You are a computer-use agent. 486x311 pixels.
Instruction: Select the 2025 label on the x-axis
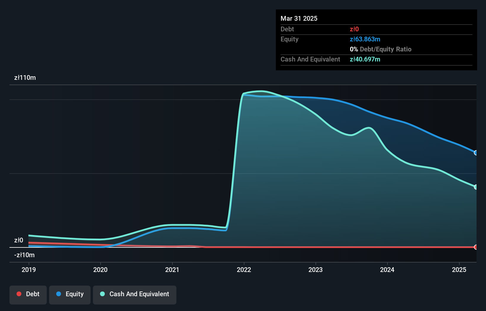pyautogui.click(x=459, y=270)
